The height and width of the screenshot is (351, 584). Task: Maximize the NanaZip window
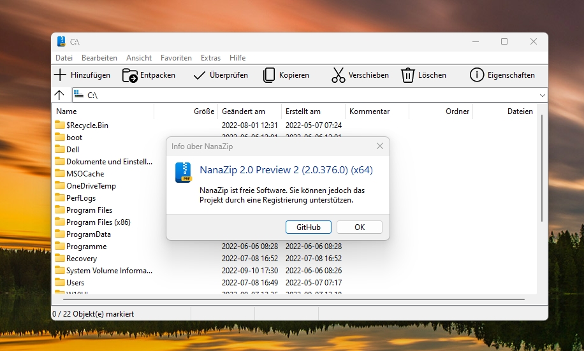pyautogui.click(x=504, y=41)
